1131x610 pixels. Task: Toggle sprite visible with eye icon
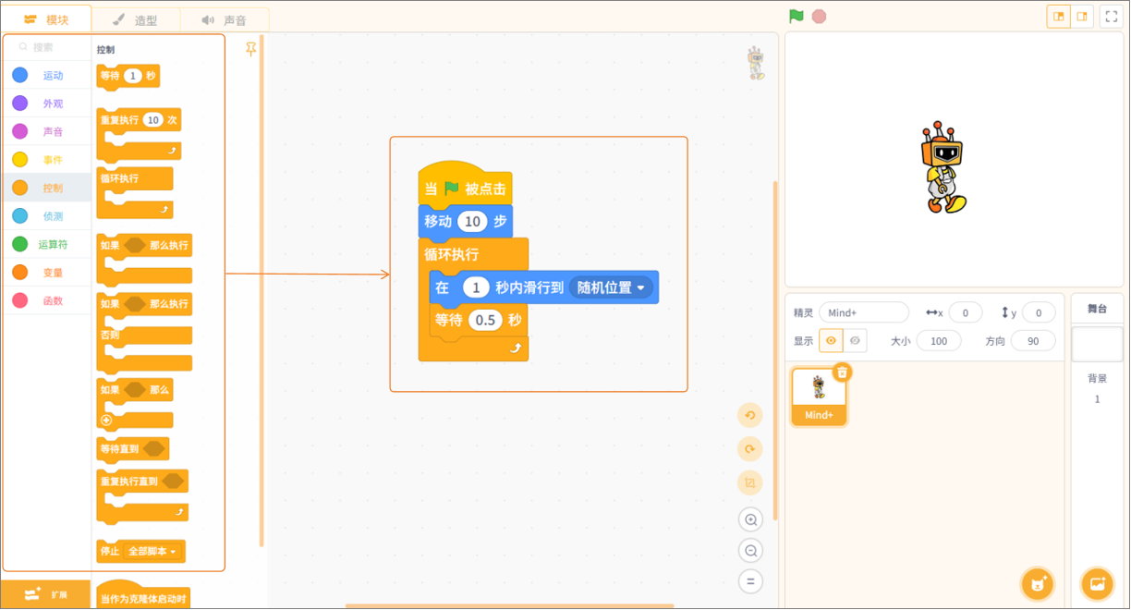(831, 341)
